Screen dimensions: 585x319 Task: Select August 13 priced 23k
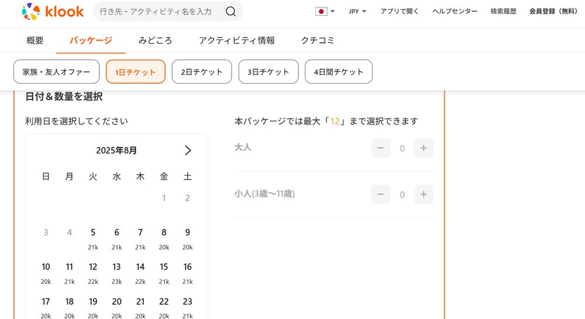pyautogui.click(x=117, y=273)
